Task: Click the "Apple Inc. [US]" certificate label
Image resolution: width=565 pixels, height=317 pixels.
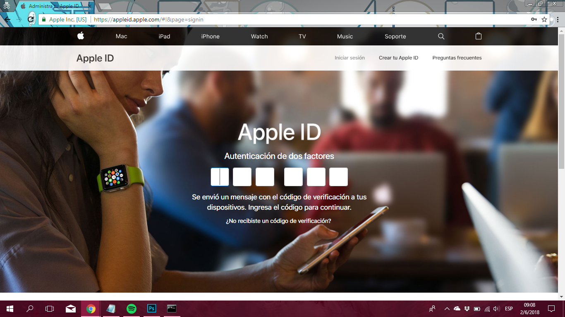Action: click(x=68, y=19)
